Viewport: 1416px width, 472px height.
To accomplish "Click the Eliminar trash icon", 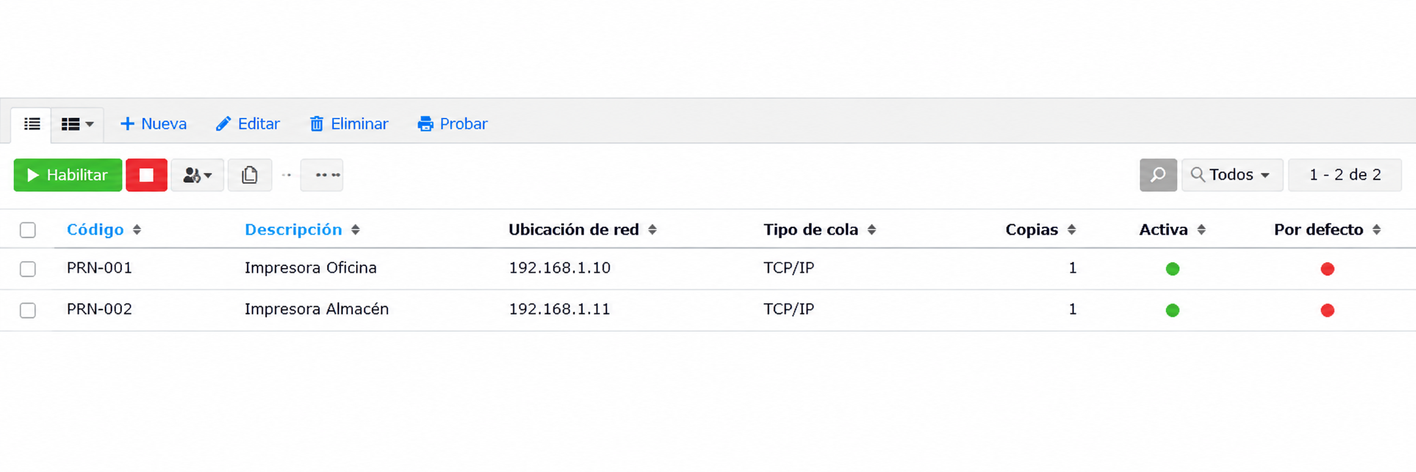I will [316, 124].
